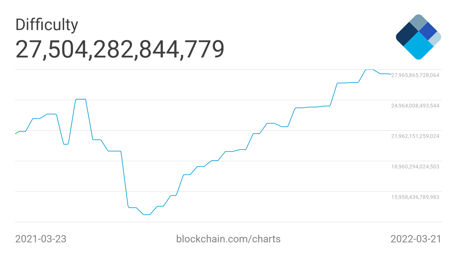Click the 15,958,436,789,983 axis label
457x257 pixels.
(x=415, y=197)
